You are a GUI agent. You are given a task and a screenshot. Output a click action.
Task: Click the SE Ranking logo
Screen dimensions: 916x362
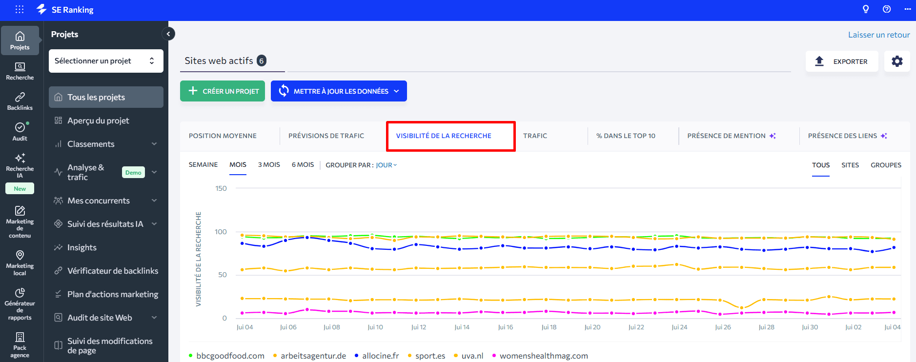point(65,9)
